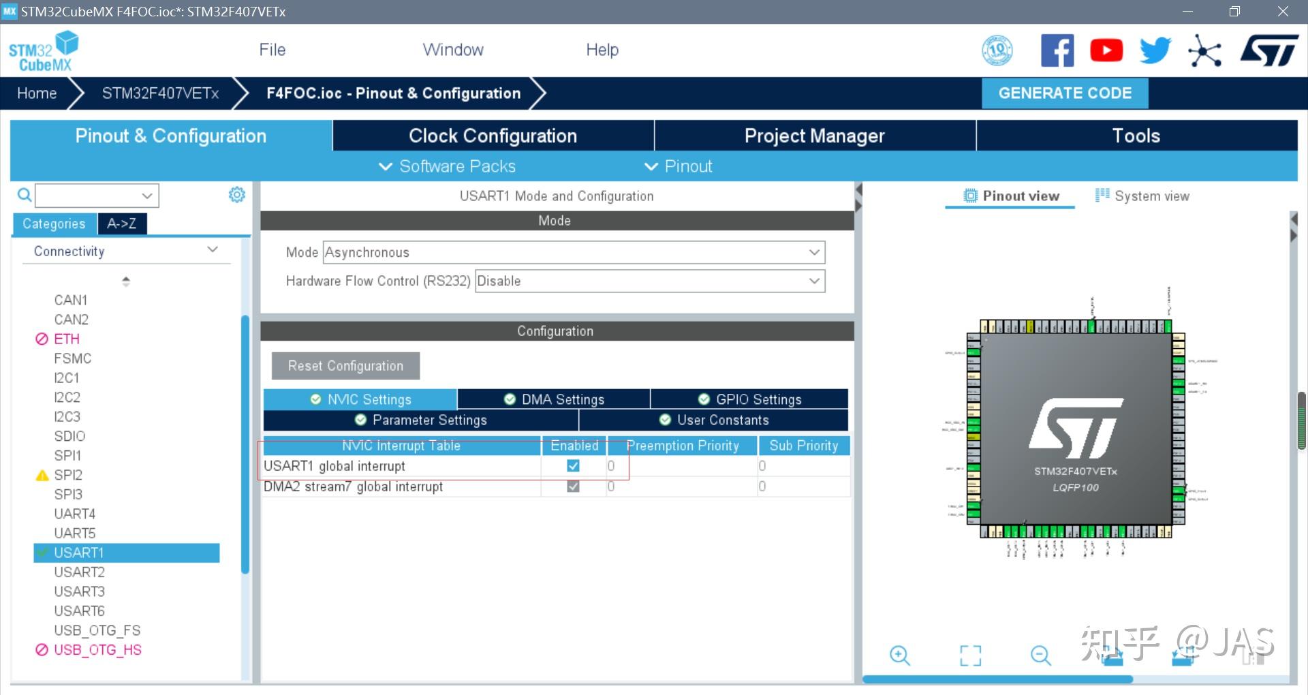Open the Help menu
This screenshot has width=1308, height=695.
[602, 50]
